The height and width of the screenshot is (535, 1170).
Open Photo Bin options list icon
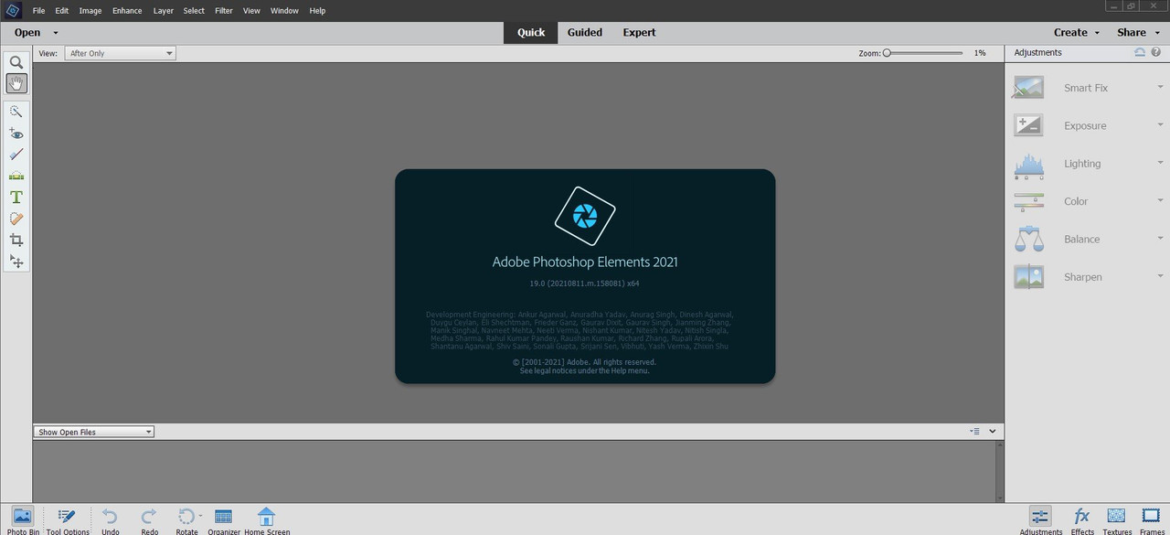(x=974, y=432)
